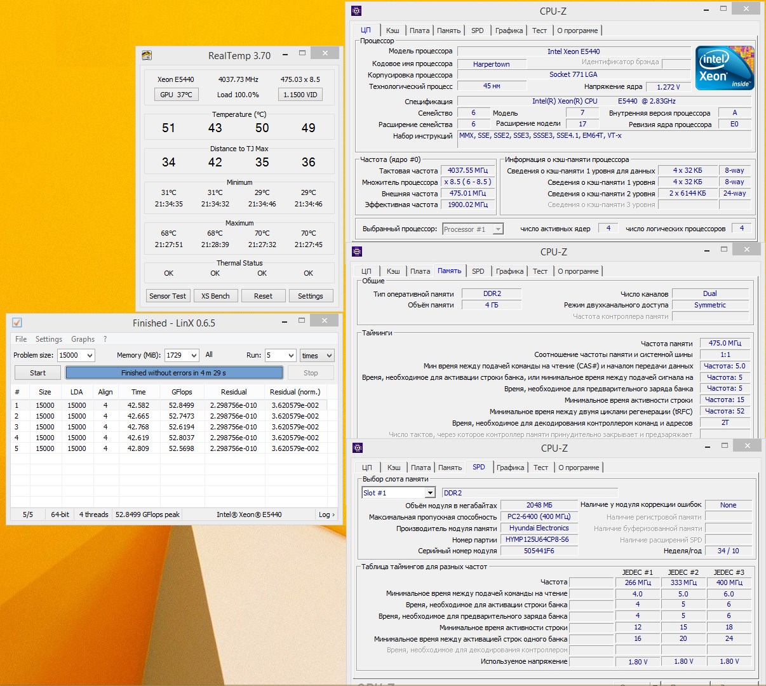This screenshot has width=766, height=686.
Task: Click the GPU 37°C button in RealTemp
Action: (x=176, y=95)
